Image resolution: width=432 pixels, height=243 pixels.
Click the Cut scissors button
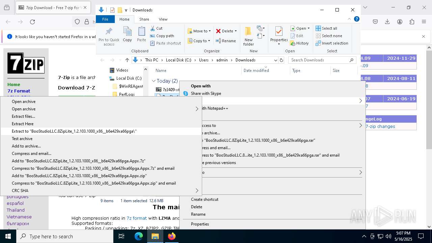click(x=157, y=28)
